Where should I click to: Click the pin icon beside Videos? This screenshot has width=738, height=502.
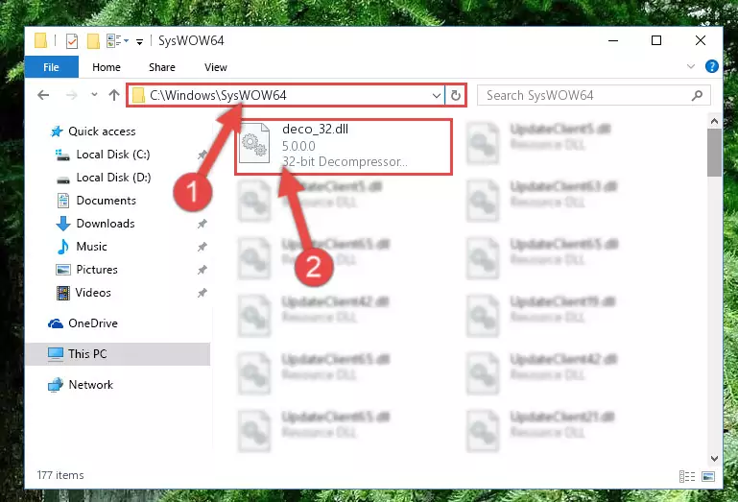click(x=202, y=293)
